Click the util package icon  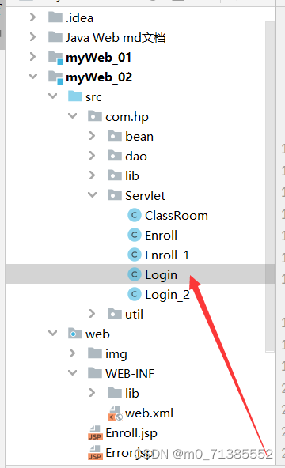[x=115, y=314]
